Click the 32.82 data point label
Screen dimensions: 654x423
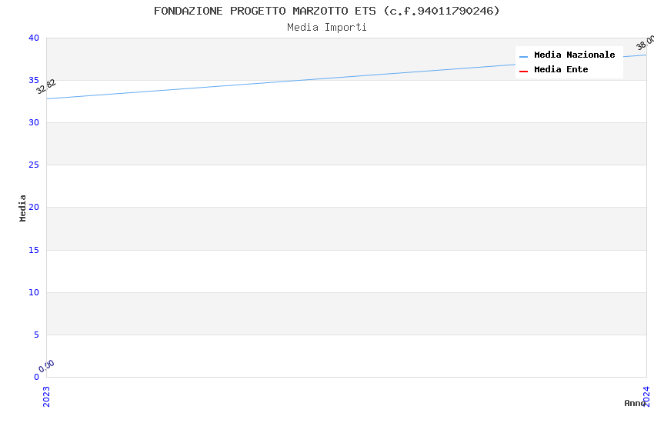[46, 87]
